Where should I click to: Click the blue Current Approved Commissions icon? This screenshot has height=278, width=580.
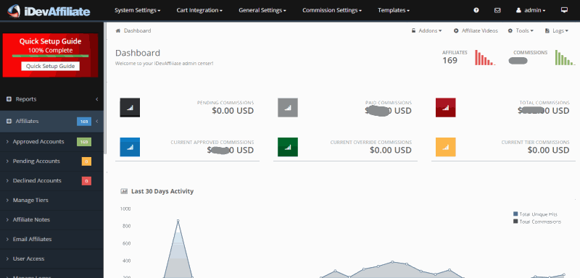coord(130,147)
